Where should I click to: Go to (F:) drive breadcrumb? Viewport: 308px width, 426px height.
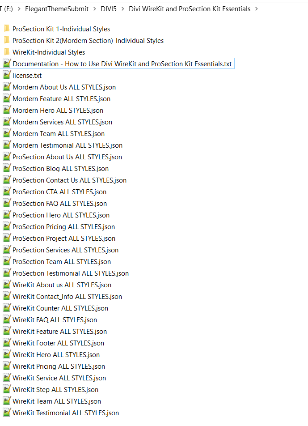tap(7, 9)
